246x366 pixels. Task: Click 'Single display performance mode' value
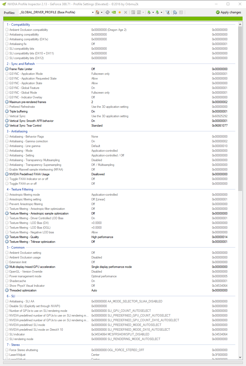tap(112, 267)
